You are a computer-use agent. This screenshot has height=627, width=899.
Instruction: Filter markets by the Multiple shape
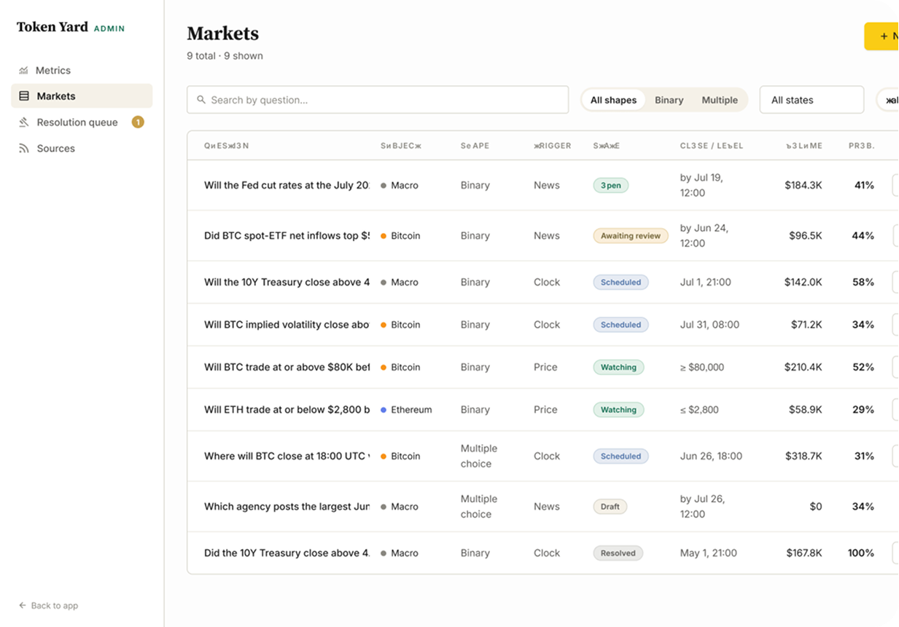coord(720,100)
